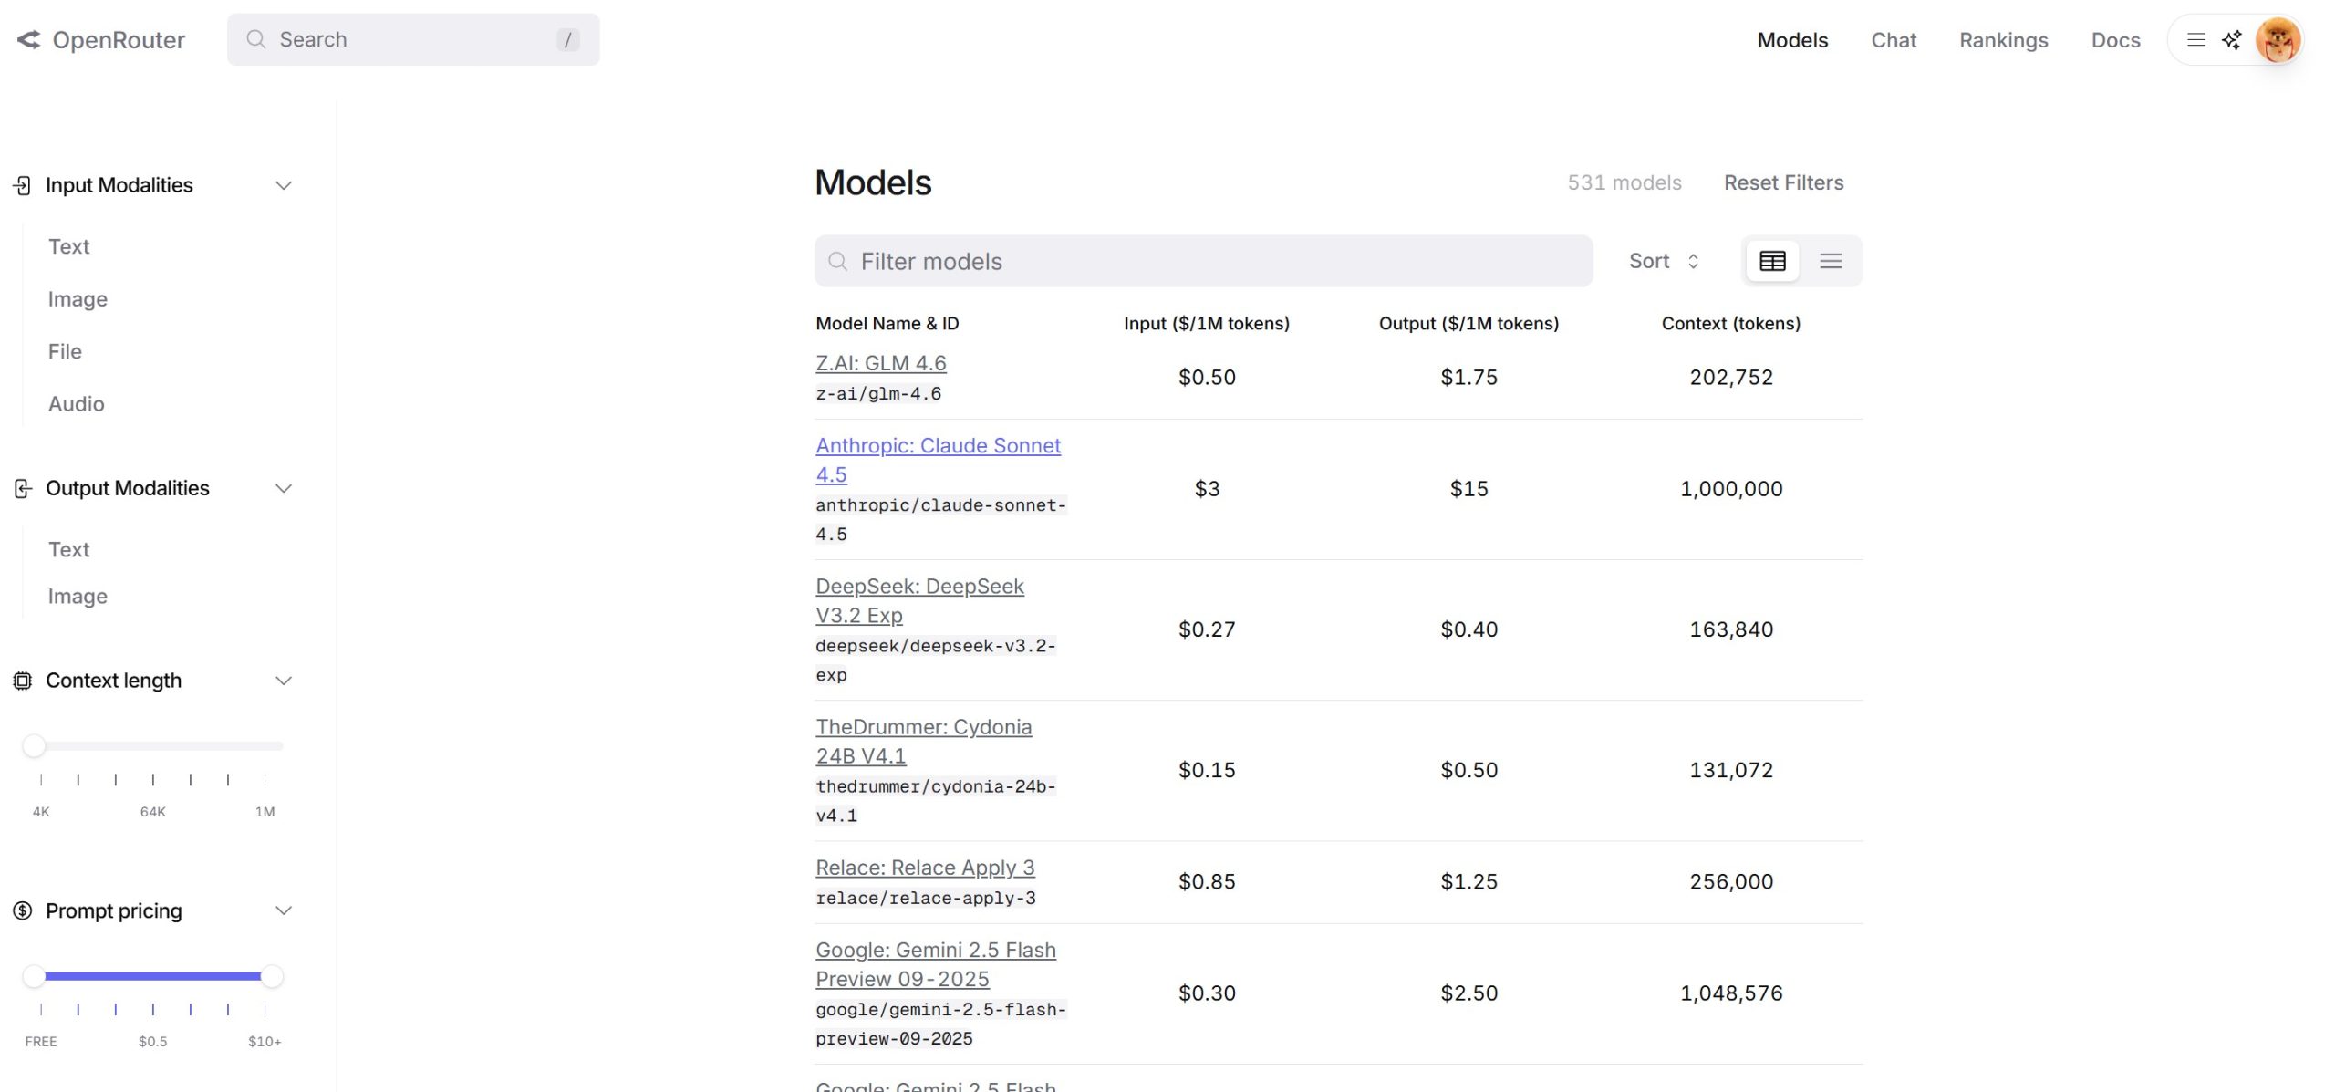Open the Anthropic: Claude Sonnet 4.5 link

coord(938,446)
